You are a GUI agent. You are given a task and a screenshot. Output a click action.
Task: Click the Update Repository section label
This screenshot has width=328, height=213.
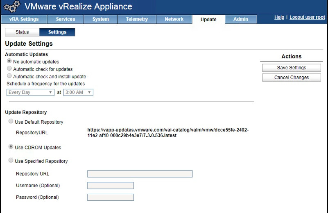pos(26,112)
